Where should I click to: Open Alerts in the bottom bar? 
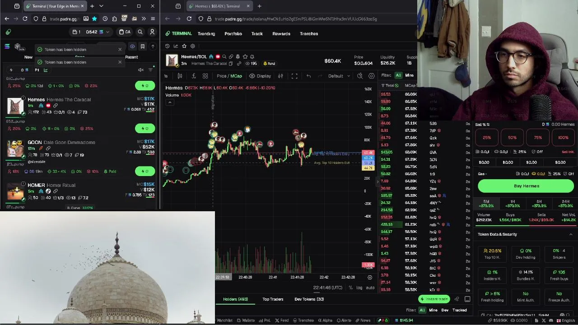[x=343, y=320]
